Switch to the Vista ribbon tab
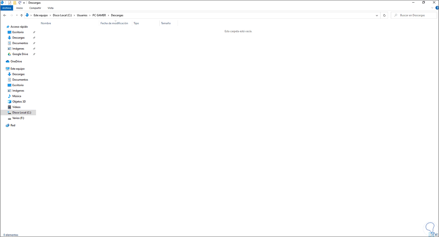This screenshot has height=237, width=439. point(50,8)
